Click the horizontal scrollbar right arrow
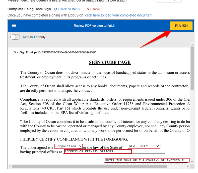 tap(188, 166)
